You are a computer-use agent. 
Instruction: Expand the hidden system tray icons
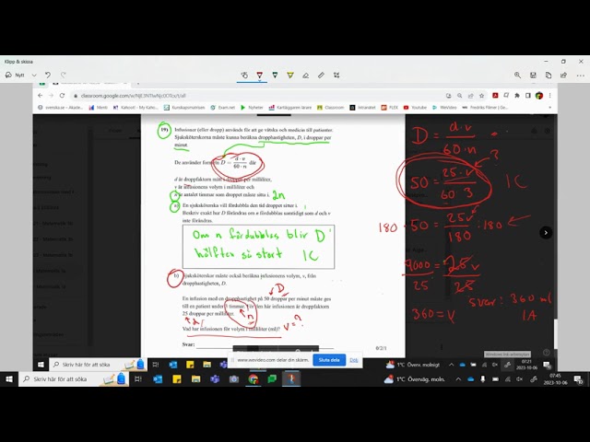coord(458,379)
